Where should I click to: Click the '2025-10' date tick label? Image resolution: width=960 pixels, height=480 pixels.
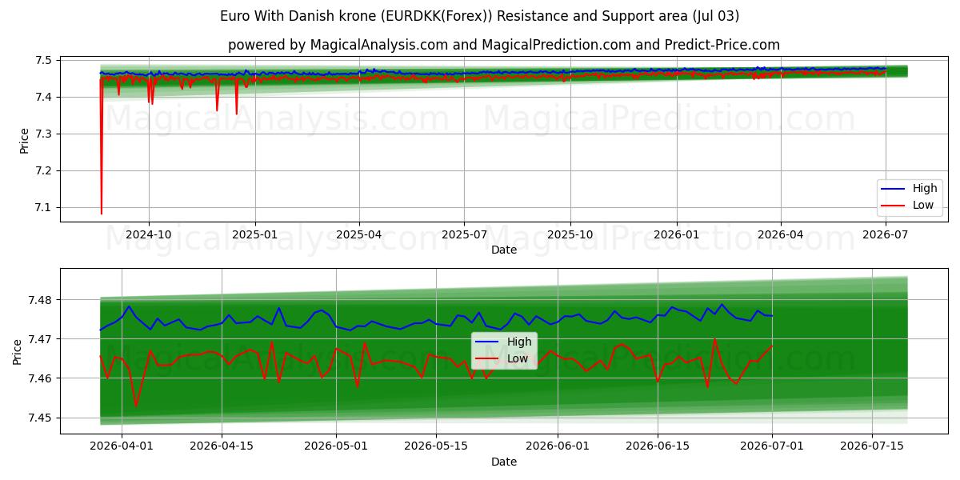570,234
